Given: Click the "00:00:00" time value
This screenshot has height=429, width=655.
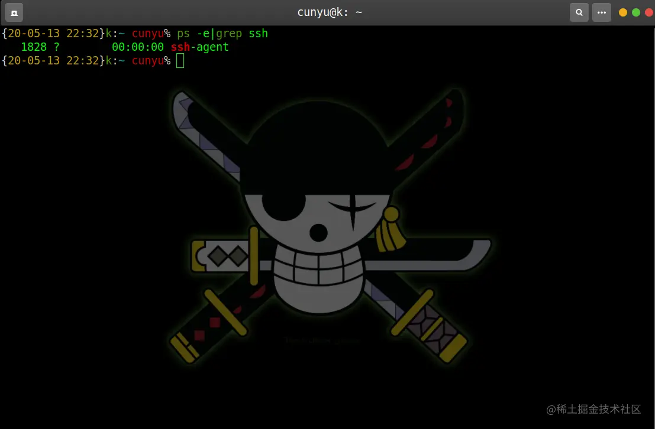Looking at the screenshot, I should 138,47.
